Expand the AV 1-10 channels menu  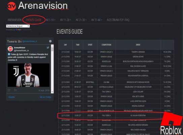[51, 20]
